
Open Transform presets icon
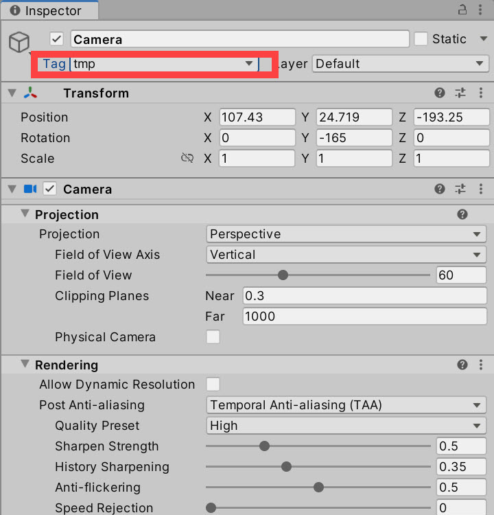[x=460, y=93]
